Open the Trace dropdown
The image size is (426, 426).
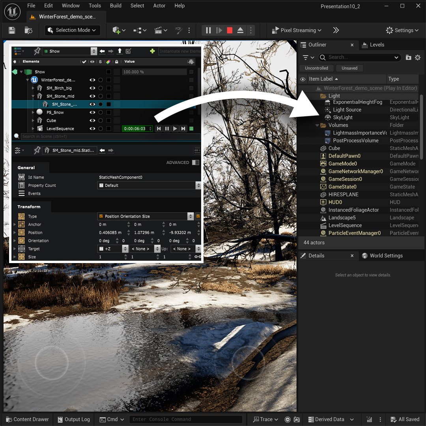point(265,419)
